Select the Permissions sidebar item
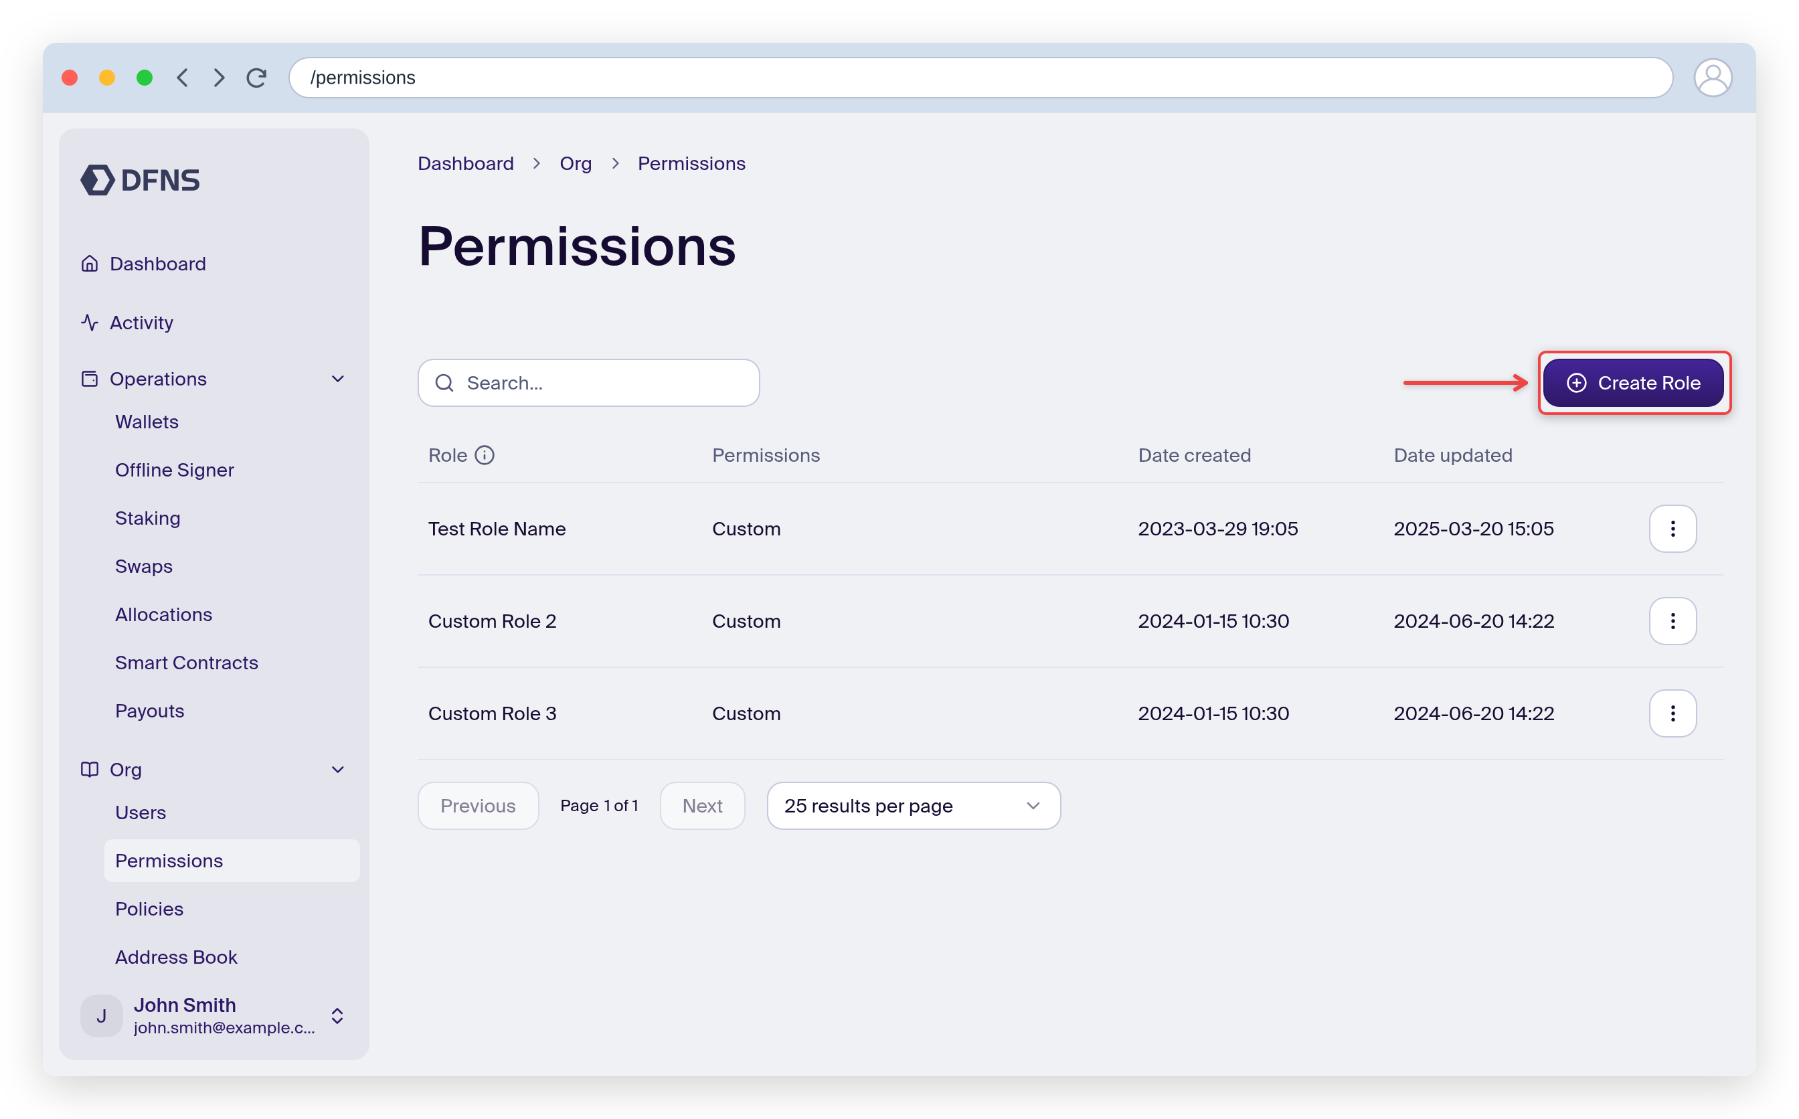The image size is (1799, 1119). [x=232, y=861]
